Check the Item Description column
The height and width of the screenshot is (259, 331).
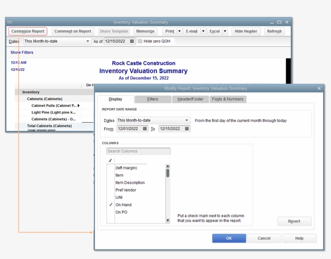(x=111, y=182)
